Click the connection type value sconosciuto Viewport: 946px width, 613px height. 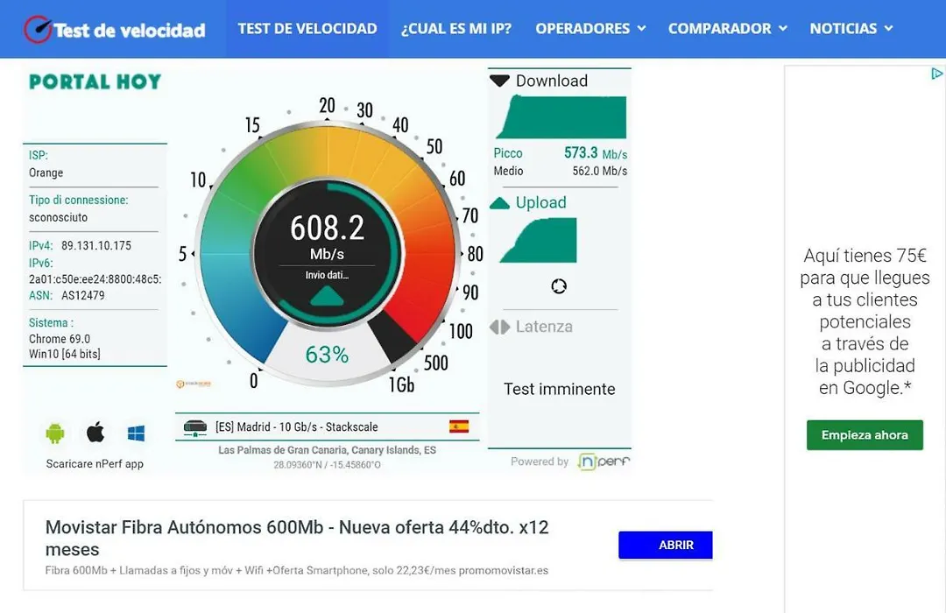(x=58, y=217)
